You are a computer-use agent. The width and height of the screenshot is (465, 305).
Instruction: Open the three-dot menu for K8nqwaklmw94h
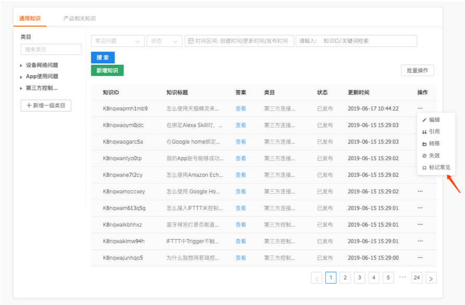point(420,241)
